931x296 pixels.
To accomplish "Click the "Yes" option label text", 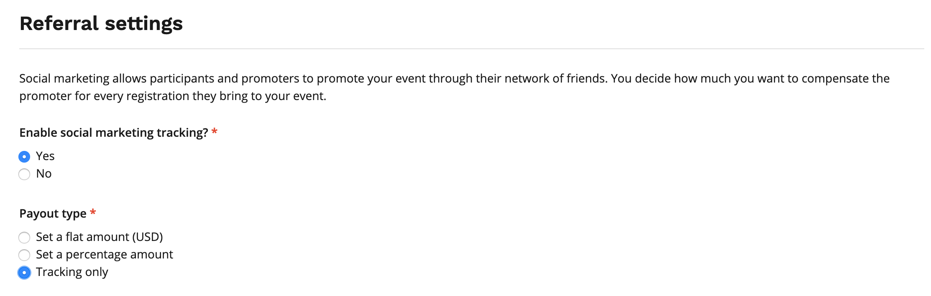I will [x=45, y=156].
